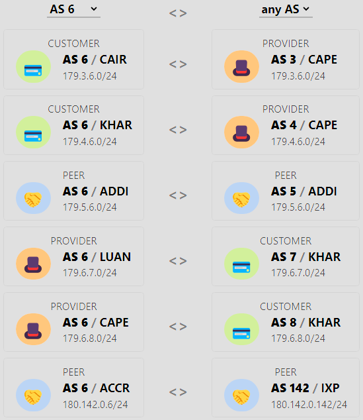The width and height of the screenshot is (363, 420).
Task: Click the chevron arrow beside AS 6
Action: (x=93, y=9)
